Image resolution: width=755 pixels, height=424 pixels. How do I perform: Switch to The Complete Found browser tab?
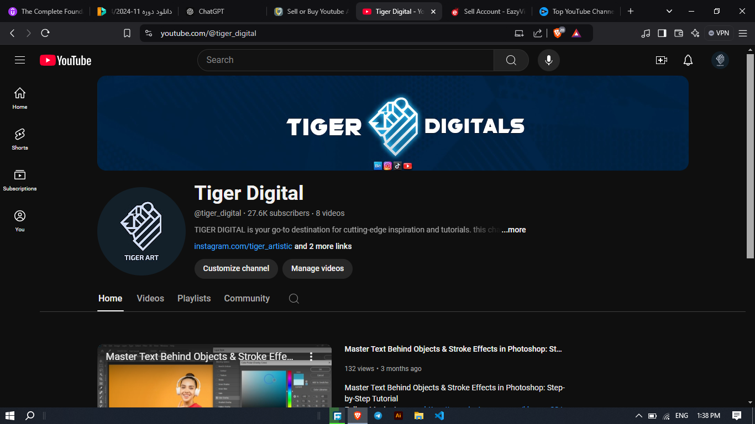click(x=46, y=11)
